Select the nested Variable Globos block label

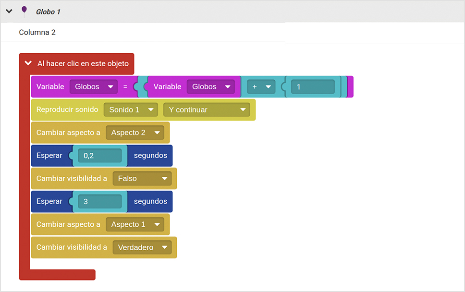pos(167,86)
